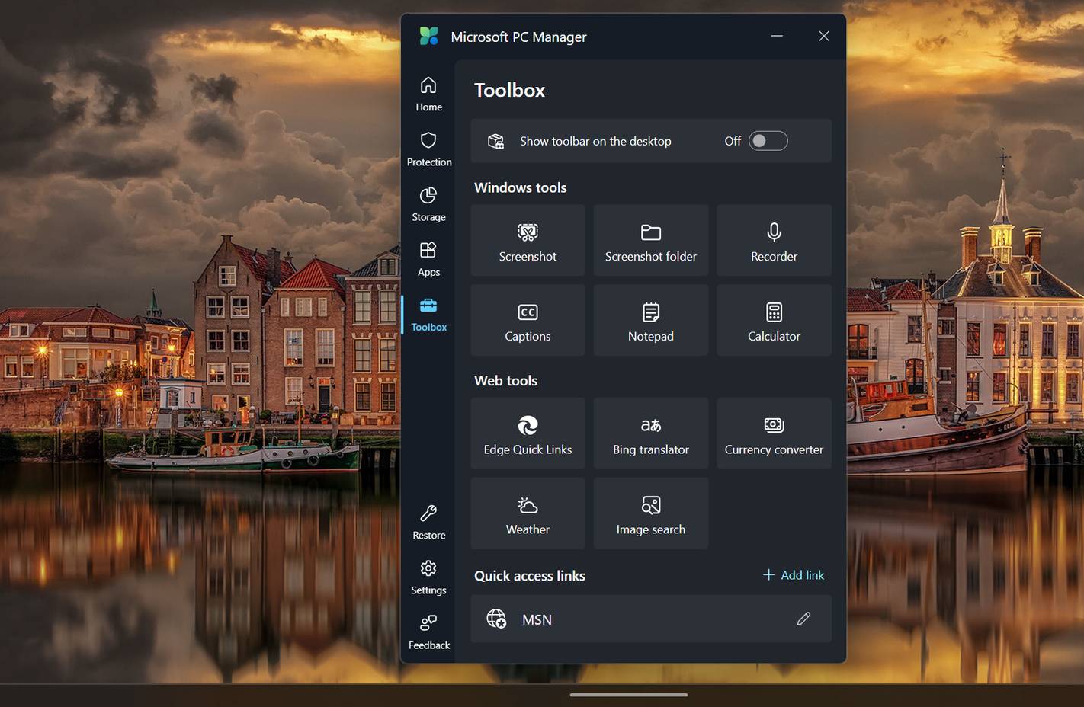Open the Captions tool
The image size is (1084, 707).
point(528,320)
